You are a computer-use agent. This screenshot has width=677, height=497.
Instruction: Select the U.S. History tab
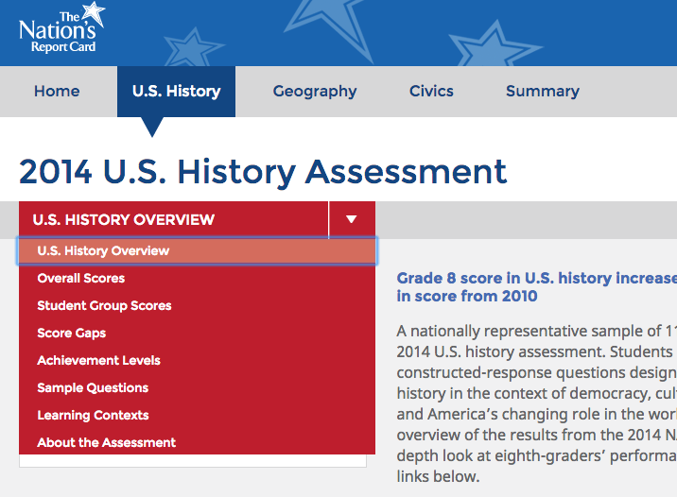pyautogui.click(x=176, y=91)
